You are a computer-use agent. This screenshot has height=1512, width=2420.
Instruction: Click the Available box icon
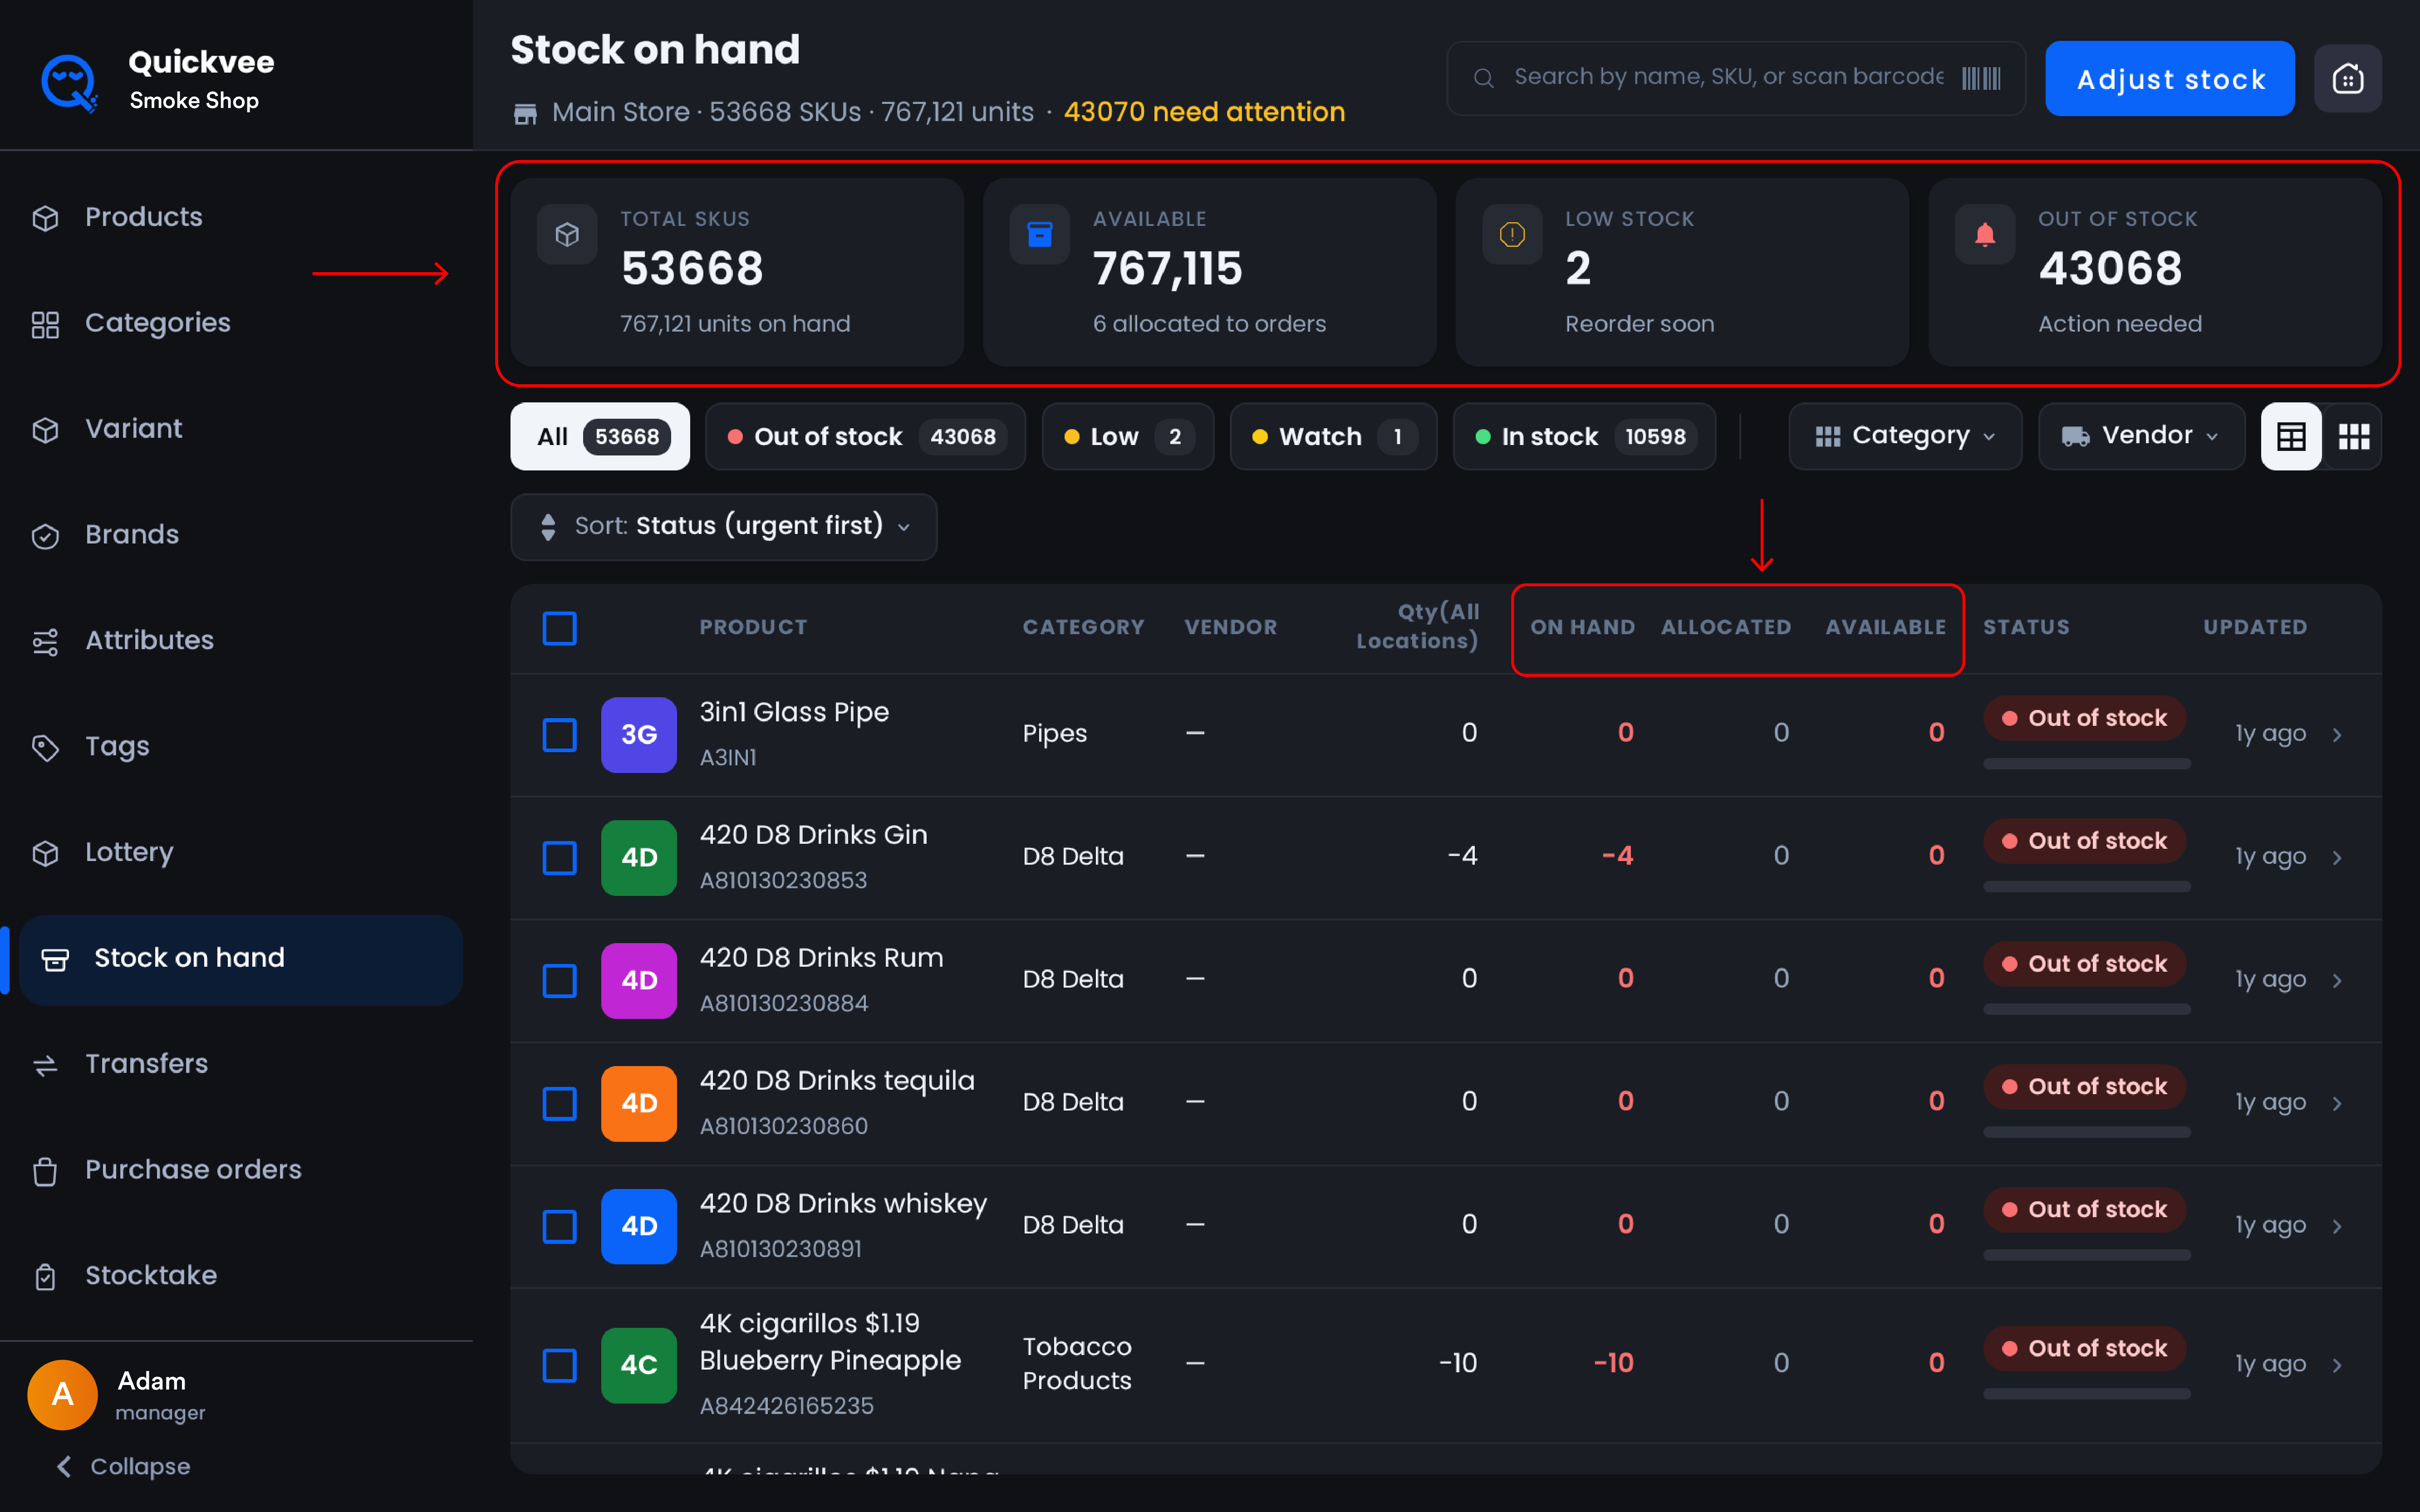pyautogui.click(x=1040, y=235)
